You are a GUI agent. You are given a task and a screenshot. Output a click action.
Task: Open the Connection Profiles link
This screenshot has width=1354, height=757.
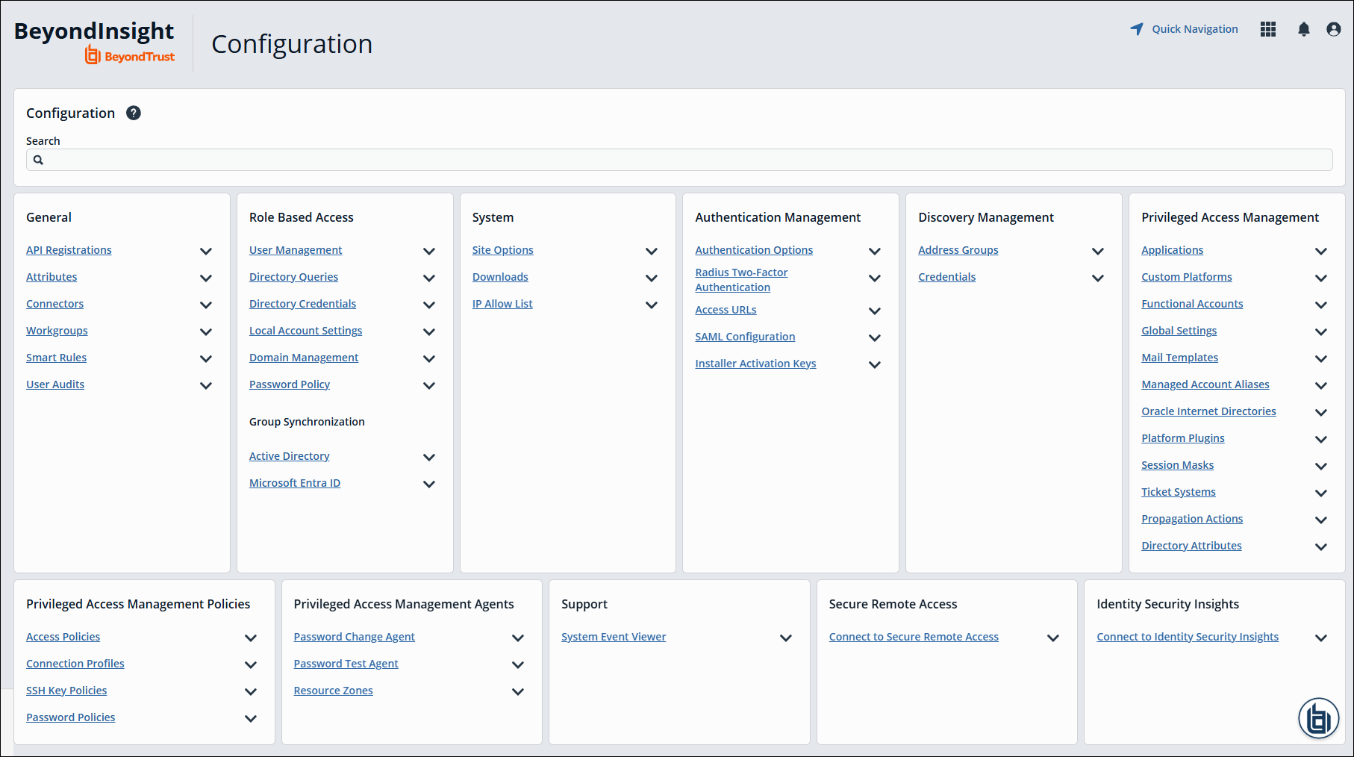[75, 664]
